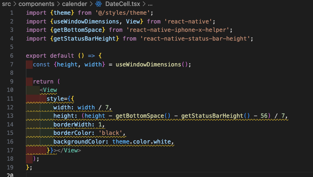Click width: width / 7 property
313x177 pixels.
pyautogui.click(x=81, y=107)
